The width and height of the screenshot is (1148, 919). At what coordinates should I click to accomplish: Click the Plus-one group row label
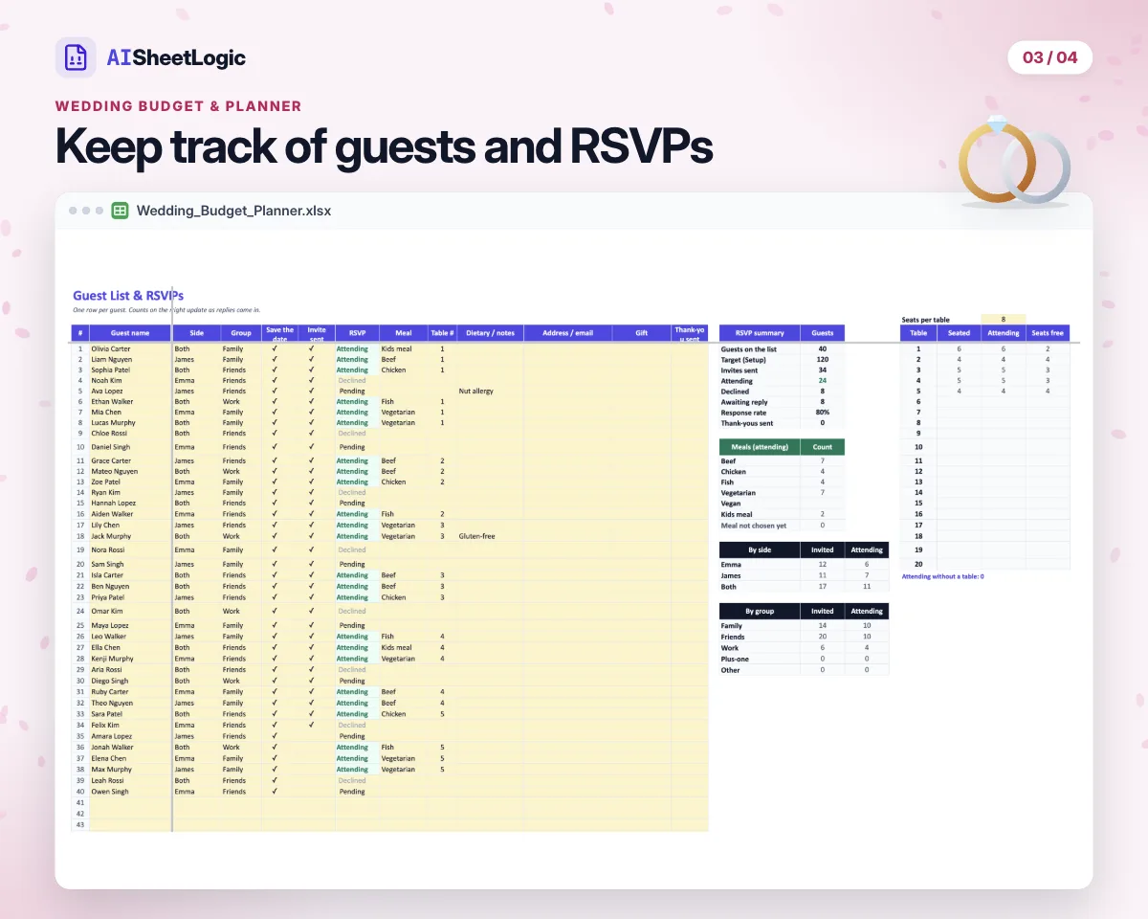pyautogui.click(x=735, y=659)
